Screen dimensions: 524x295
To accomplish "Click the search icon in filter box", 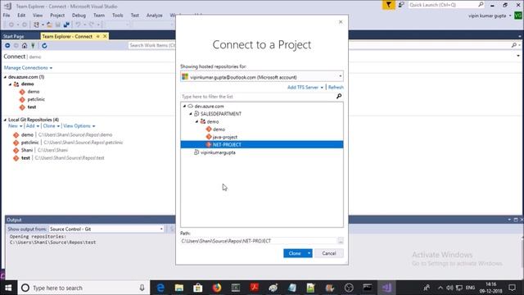I will (339, 97).
